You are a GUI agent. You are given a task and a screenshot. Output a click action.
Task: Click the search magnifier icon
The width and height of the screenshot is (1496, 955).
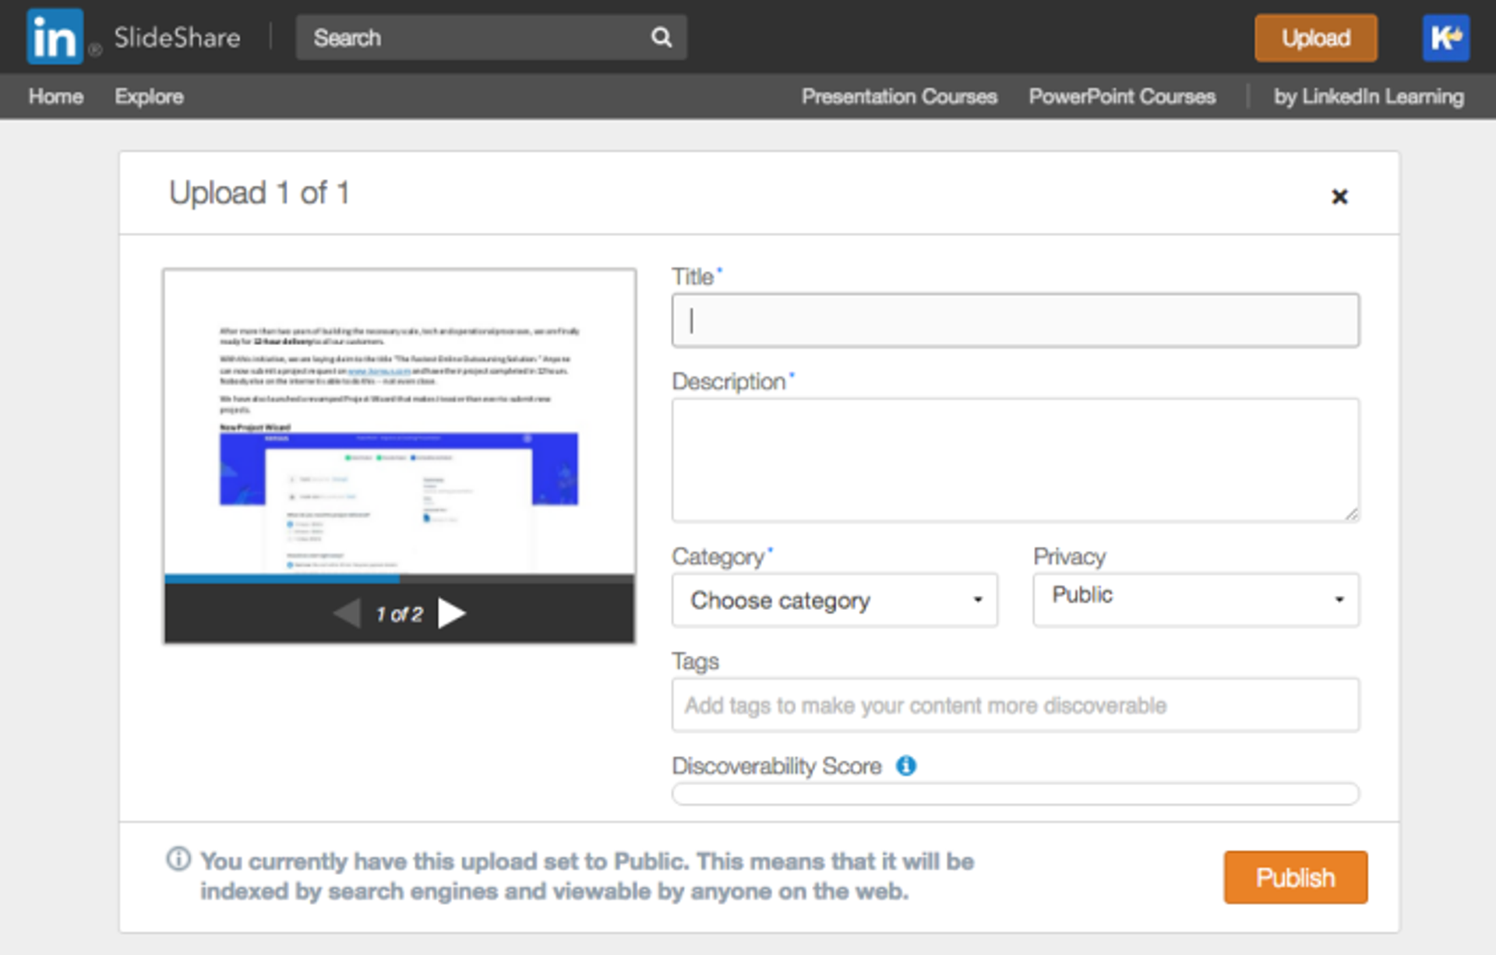pos(661,37)
